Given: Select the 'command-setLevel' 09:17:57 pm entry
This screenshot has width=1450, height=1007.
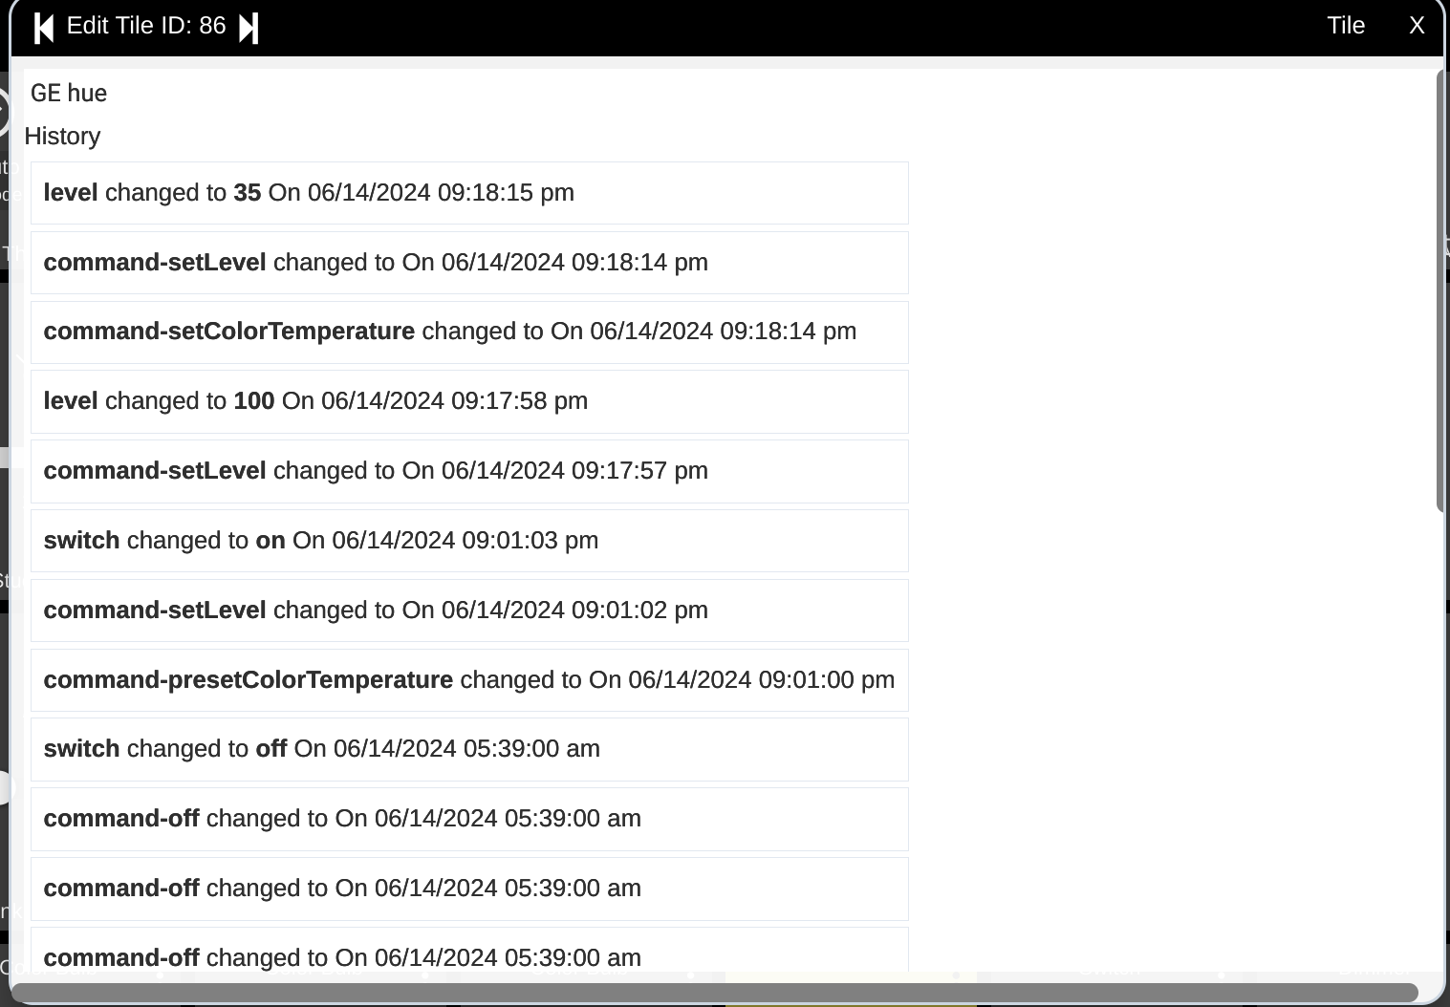Looking at the screenshot, I should tap(468, 471).
